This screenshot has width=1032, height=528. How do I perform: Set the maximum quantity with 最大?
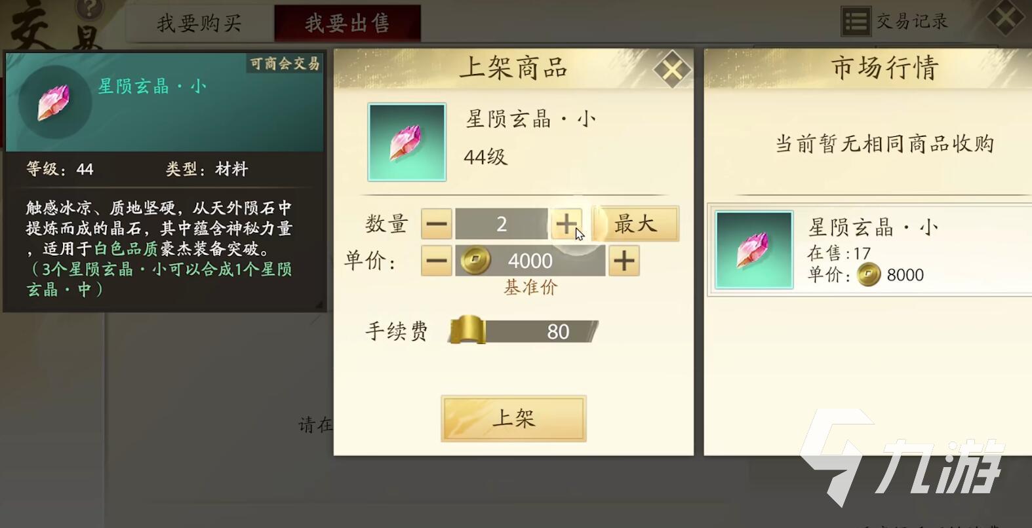click(635, 224)
